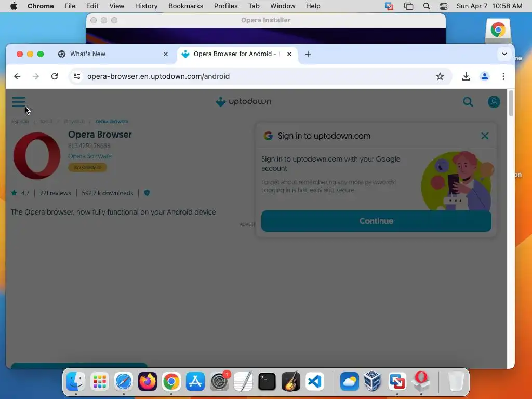
Task: Click the 4.7 star rating
Action: [x=20, y=193]
